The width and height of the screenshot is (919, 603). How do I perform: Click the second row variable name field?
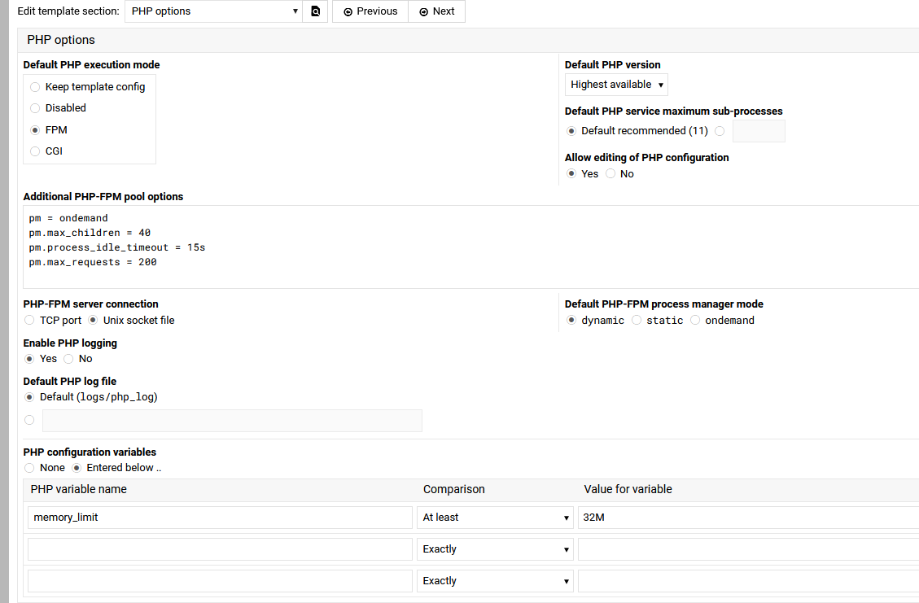(220, 549)
